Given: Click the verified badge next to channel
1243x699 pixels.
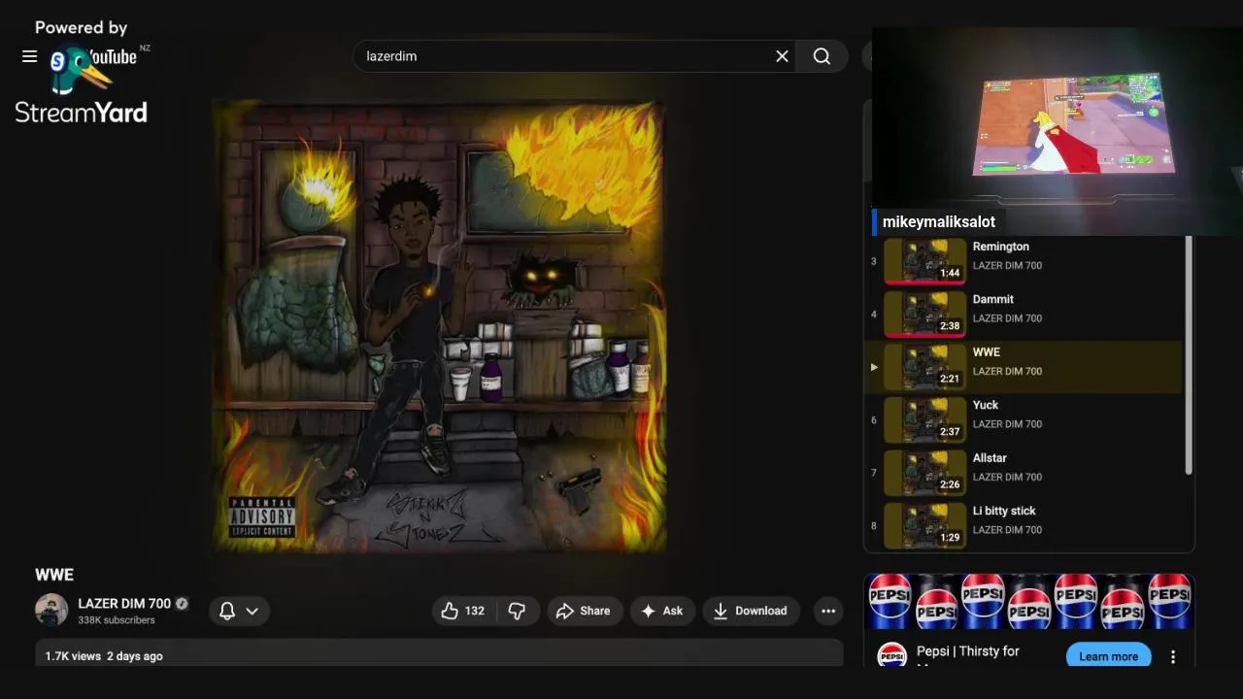Looking at the screenshot, I should [x=182, y=604].
